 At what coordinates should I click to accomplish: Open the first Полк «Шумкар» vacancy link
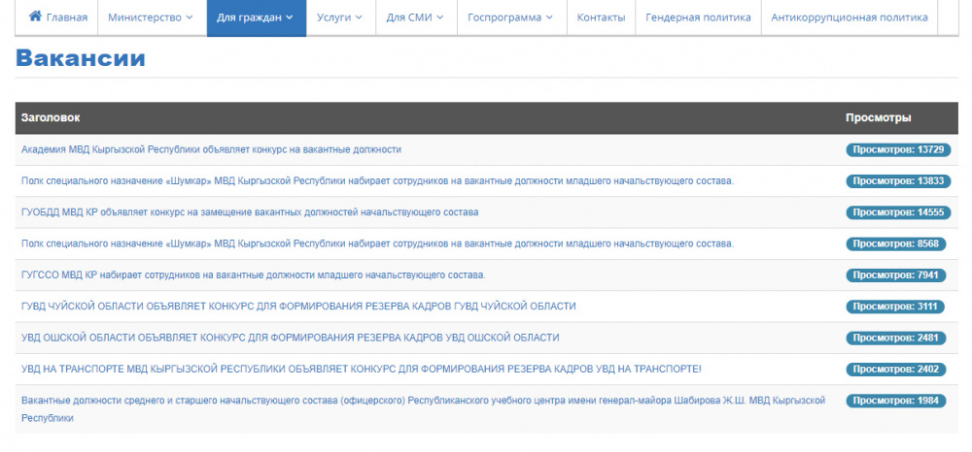377,180
